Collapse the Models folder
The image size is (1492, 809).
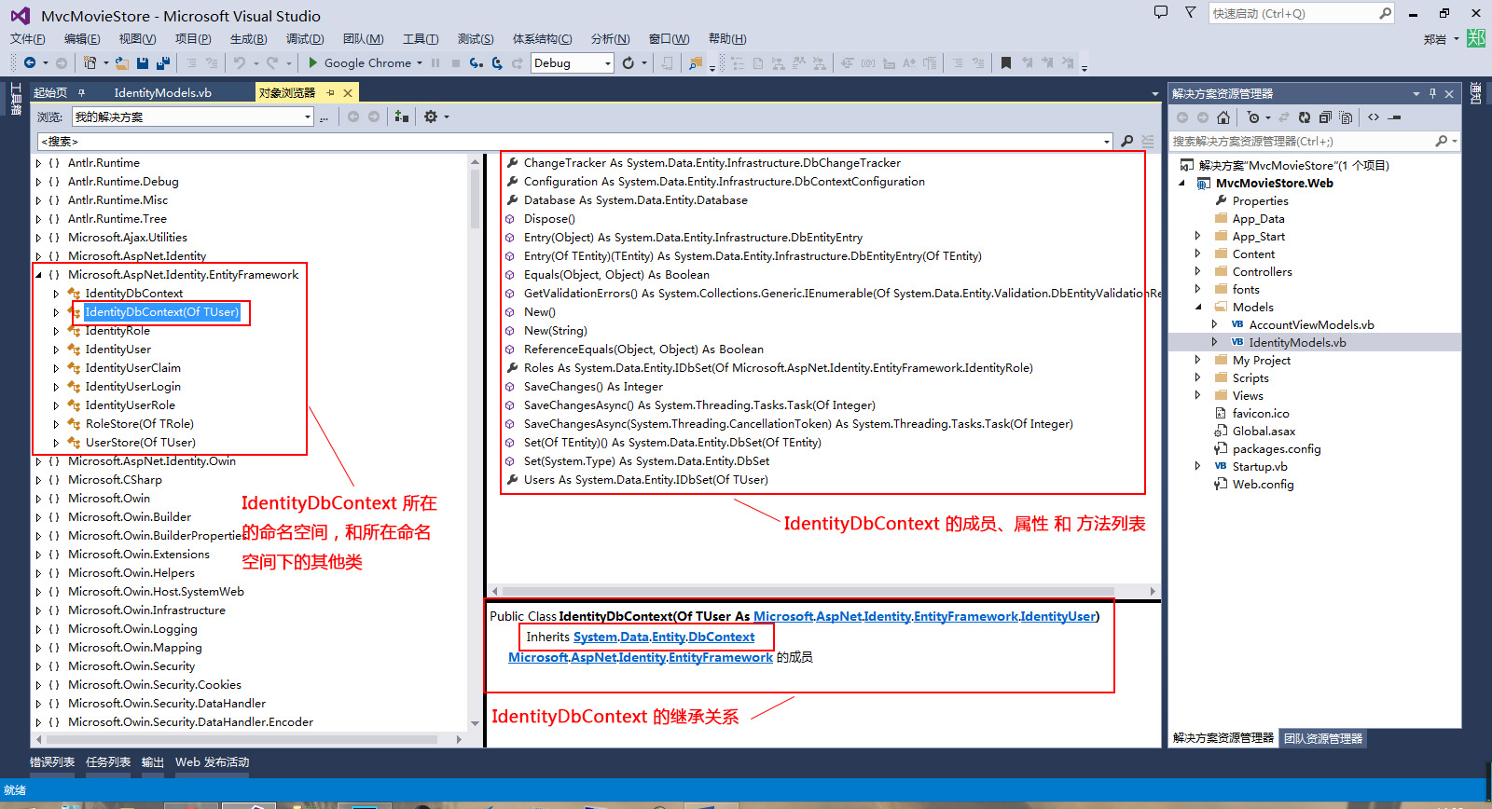(1198, 307)
